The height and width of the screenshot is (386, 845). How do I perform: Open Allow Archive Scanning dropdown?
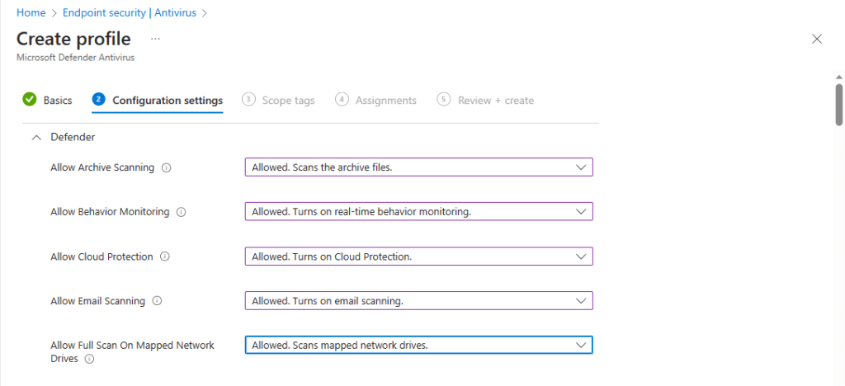[418, 167]
